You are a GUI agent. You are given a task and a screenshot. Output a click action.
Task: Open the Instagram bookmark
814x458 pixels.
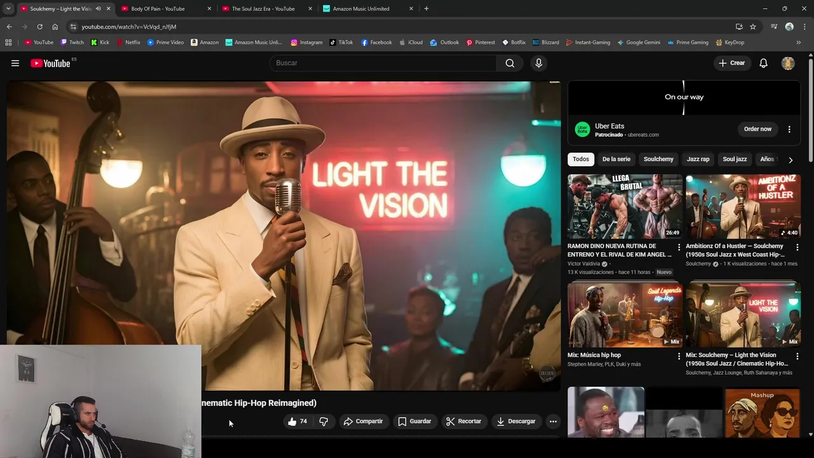307,43
